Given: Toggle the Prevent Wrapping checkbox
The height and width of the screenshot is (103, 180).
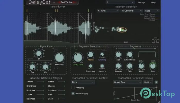Looking at the screenshot, I should (x=73, y=93).
